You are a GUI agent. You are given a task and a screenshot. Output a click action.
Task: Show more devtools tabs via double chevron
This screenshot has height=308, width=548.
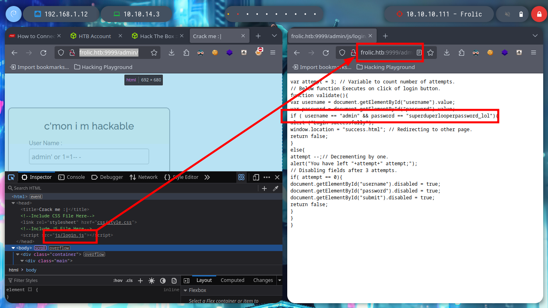tap(207, 177)
